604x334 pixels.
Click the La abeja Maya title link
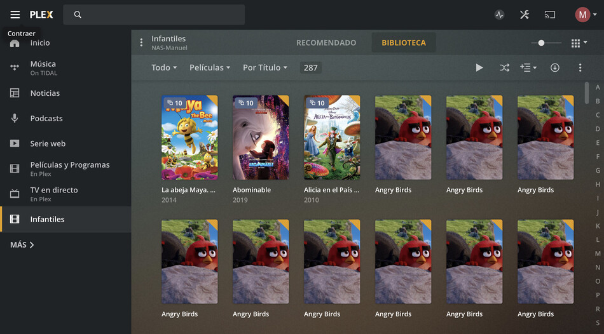(x=188, y=190)
